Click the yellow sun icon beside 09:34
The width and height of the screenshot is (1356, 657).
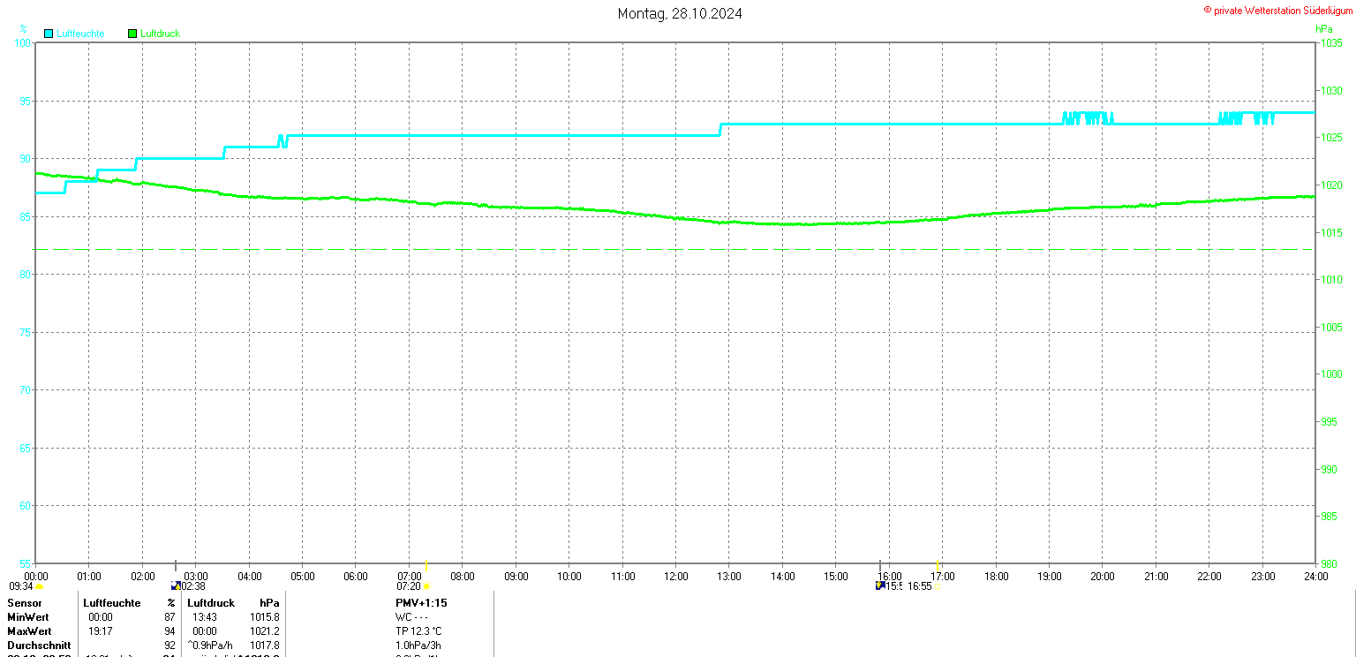(40, 586)
